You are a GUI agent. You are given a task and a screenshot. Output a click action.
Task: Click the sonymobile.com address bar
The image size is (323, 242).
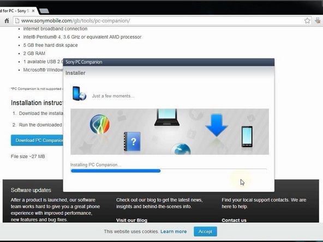click(x=159, y=21)
